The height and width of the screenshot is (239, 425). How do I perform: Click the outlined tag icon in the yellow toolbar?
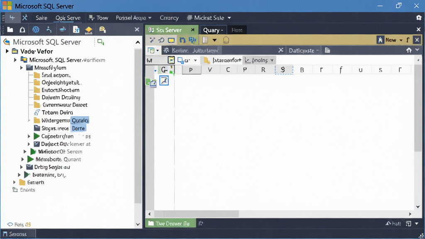(226, 40)
